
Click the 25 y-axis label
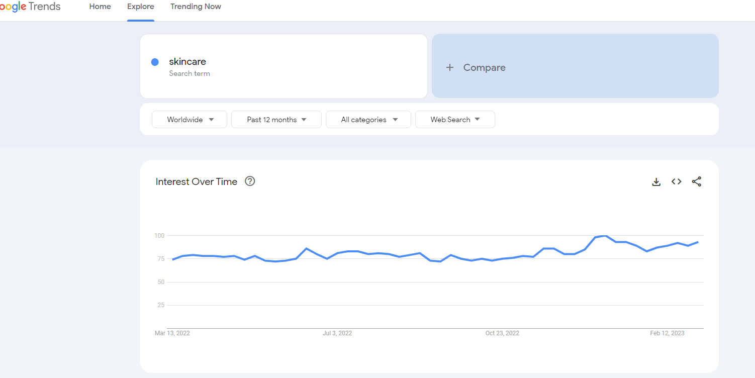(161, 305)
